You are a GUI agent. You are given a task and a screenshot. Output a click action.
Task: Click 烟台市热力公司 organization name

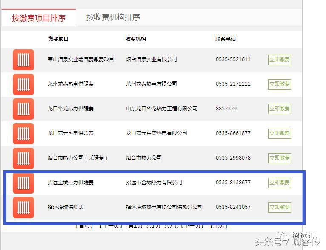pyautogui.click(x=144, y=158)
